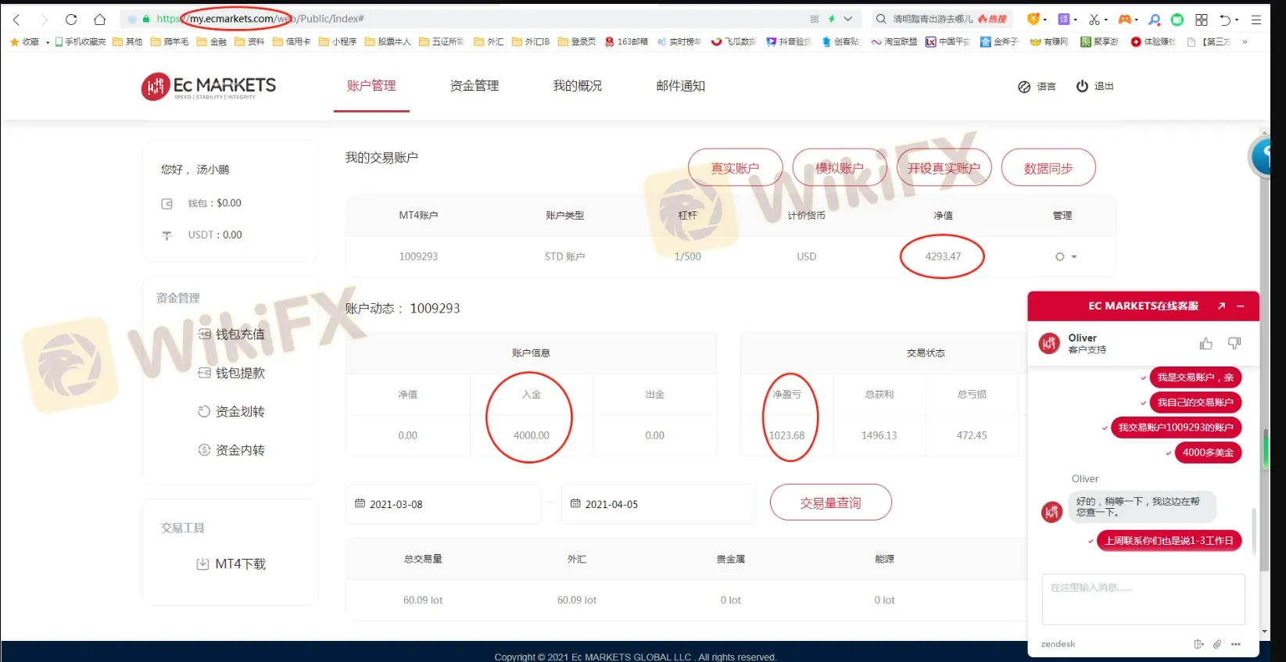Open the chat more options ellipsis
The image size is (1286, 662).
coord(1236,644)
